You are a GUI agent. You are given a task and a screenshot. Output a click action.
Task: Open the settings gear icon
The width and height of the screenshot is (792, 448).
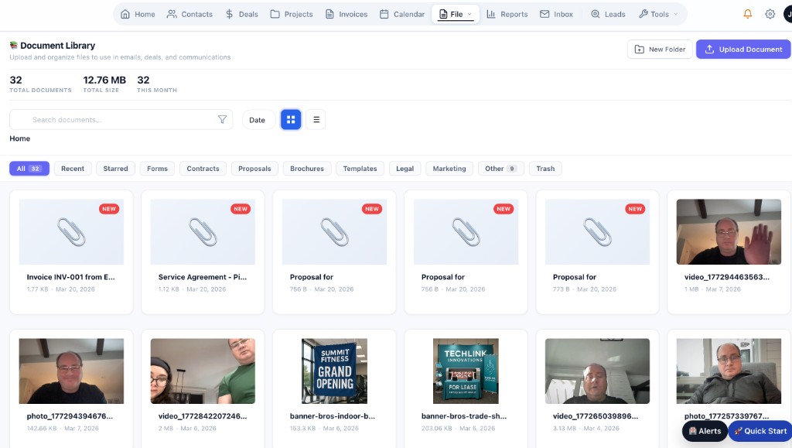[769, 13]
